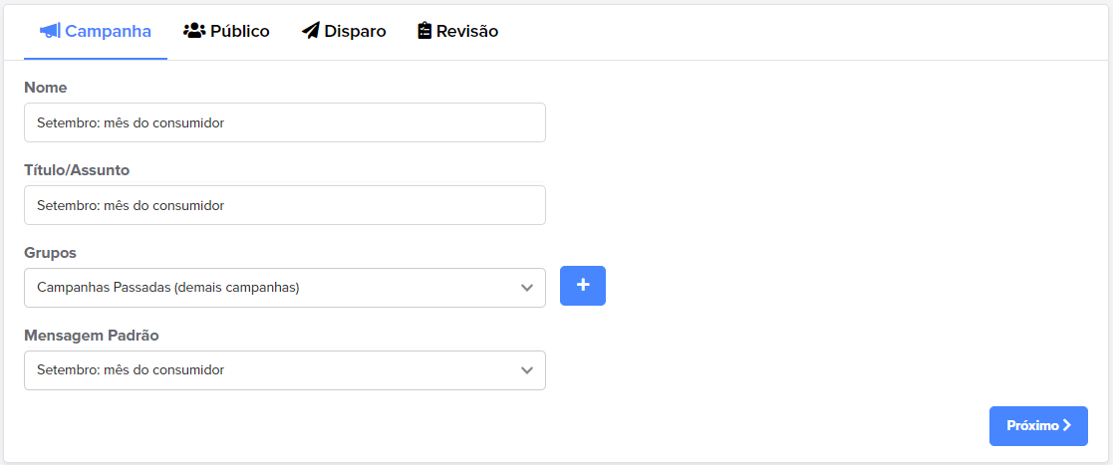Image resolution: width=1113 pixels, height=465 pixels.
Task: Focus the Título/Assunto input field
Action: point(285,205)
